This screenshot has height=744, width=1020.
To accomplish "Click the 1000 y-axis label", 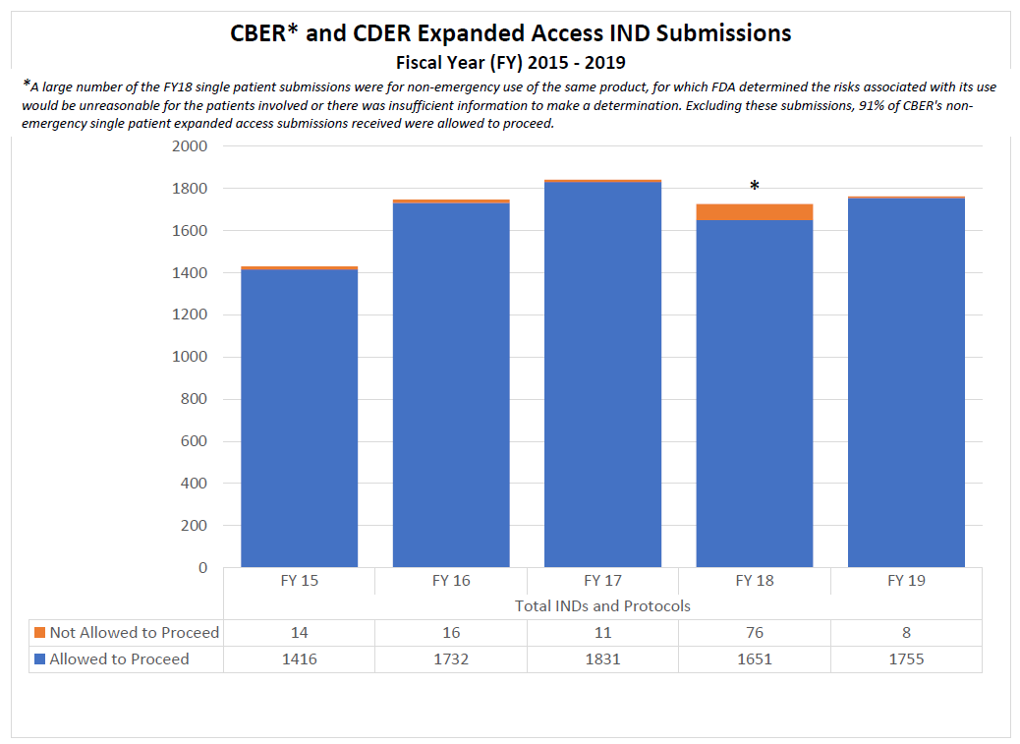I will point(190,357).
